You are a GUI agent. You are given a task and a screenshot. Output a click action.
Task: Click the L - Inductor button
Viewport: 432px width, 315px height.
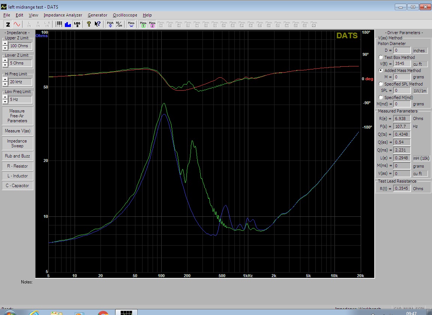17,176
